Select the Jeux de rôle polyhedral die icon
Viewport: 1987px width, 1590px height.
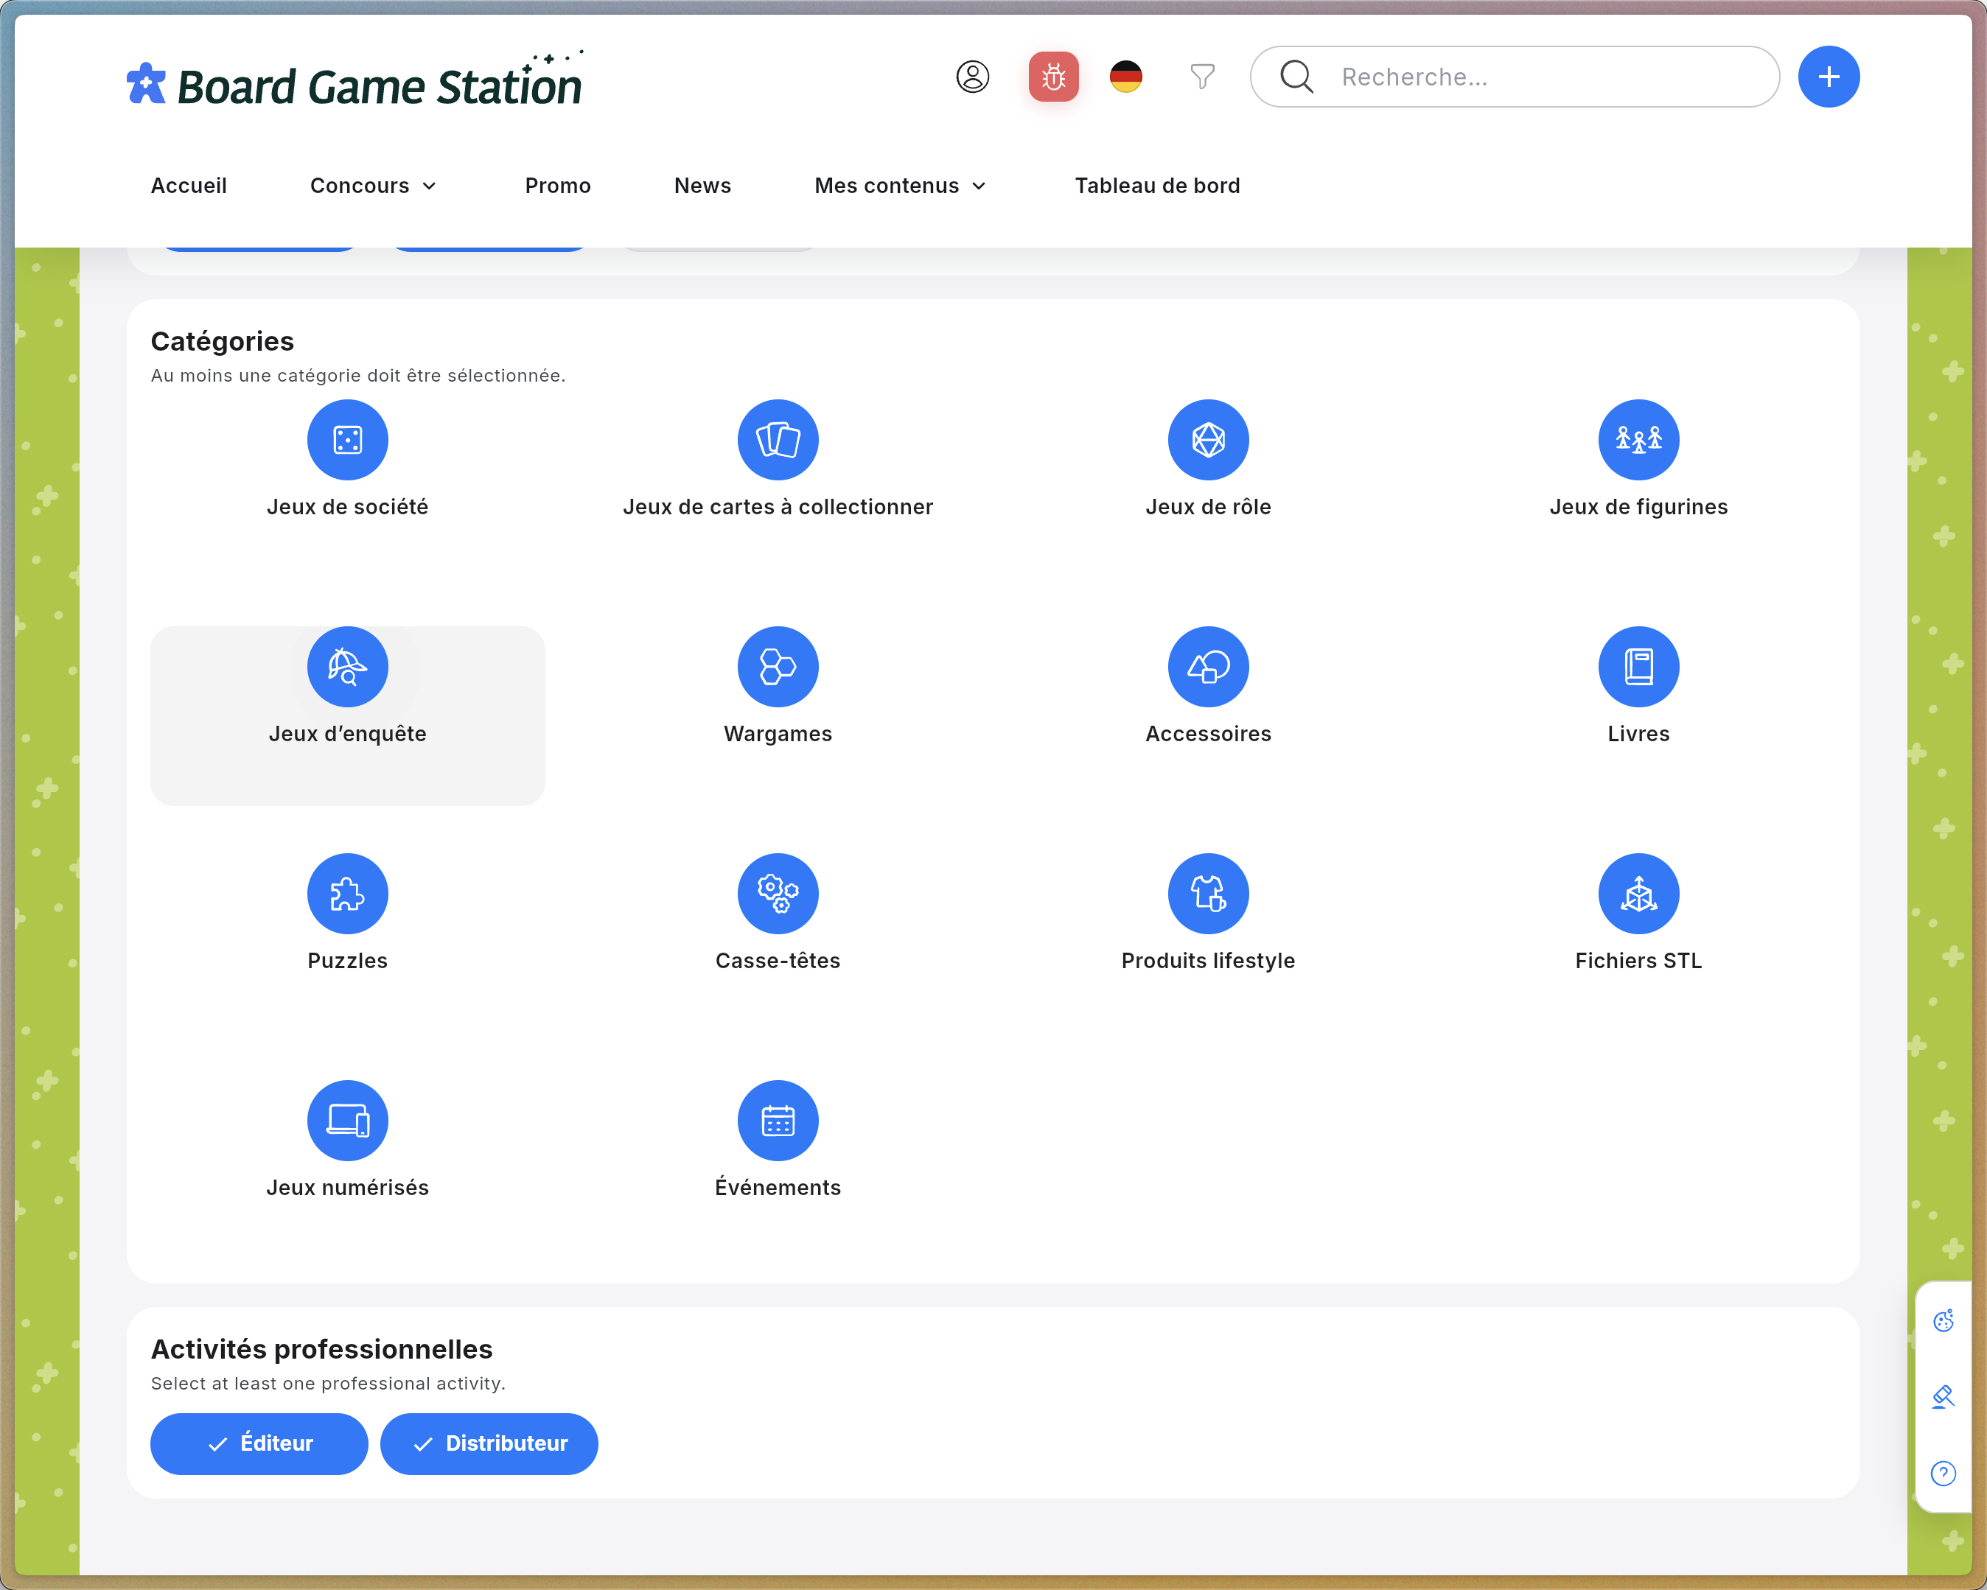pos(1208,439)
